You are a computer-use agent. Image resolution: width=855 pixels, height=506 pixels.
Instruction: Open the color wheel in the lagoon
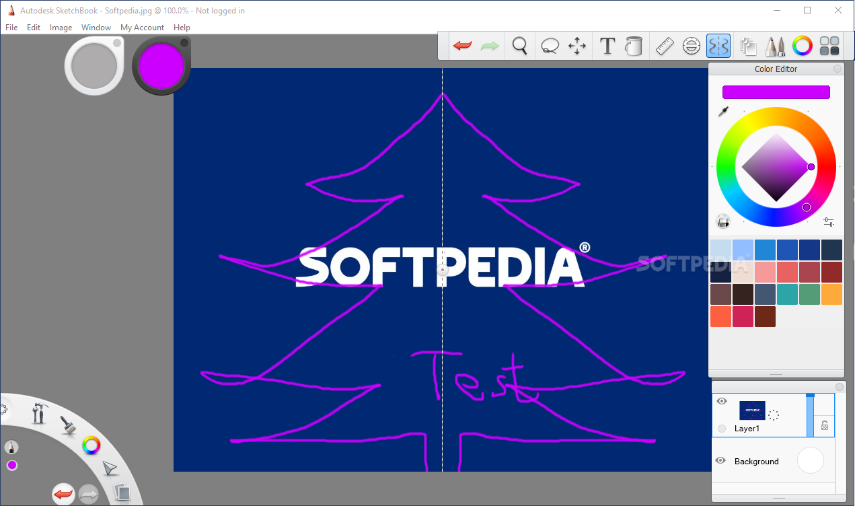pyautogui.click(x=91, y=445)
